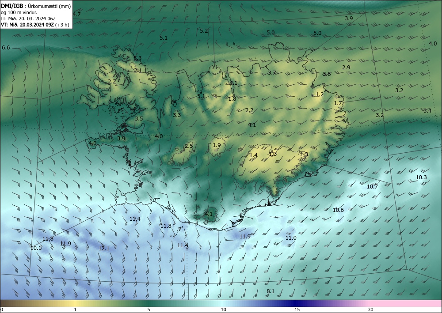The image size is (442, 313).
Task: Click the 10 tick on the color scale
Action: 223,310
